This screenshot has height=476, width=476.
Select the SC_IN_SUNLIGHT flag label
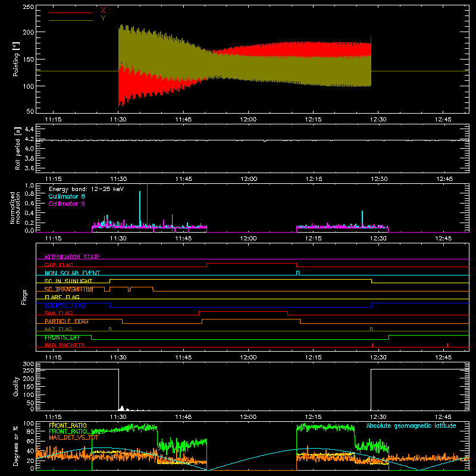point(68,281)
